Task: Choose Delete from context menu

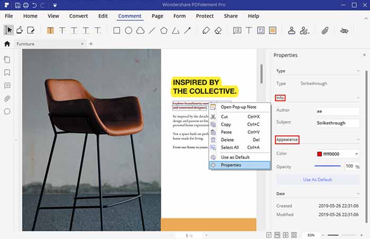Action: [239, 140]
